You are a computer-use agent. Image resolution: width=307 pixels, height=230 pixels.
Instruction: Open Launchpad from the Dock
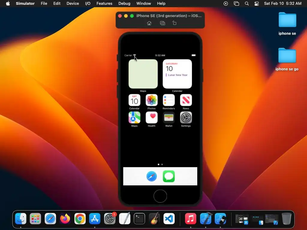pos(35,219)
